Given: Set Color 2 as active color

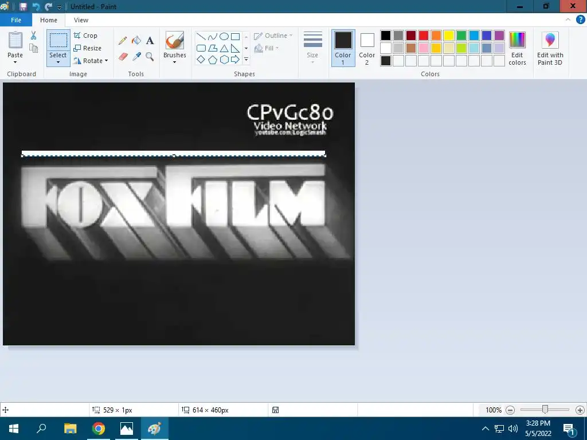Looking at the screenshot, I should [x=367, y=48].
